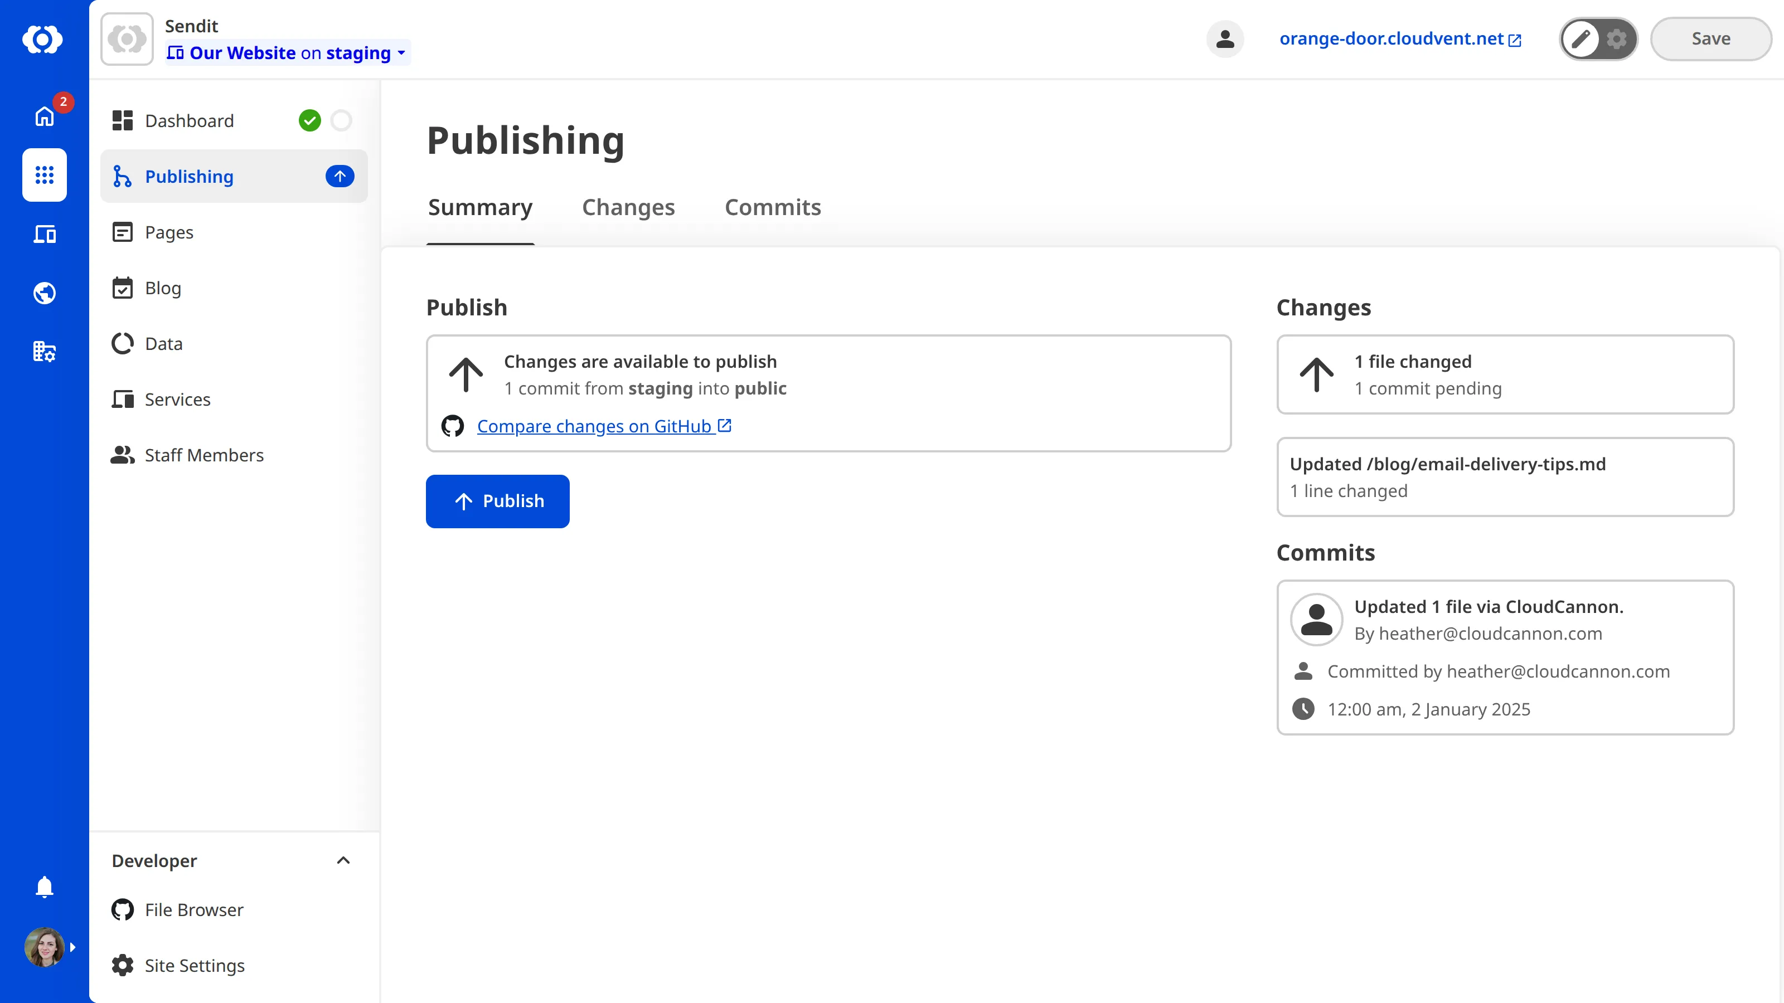The image size is (1784, 1003).
Task: Select the apps grid icon in blue sidebar
Action: click(45, 175)
